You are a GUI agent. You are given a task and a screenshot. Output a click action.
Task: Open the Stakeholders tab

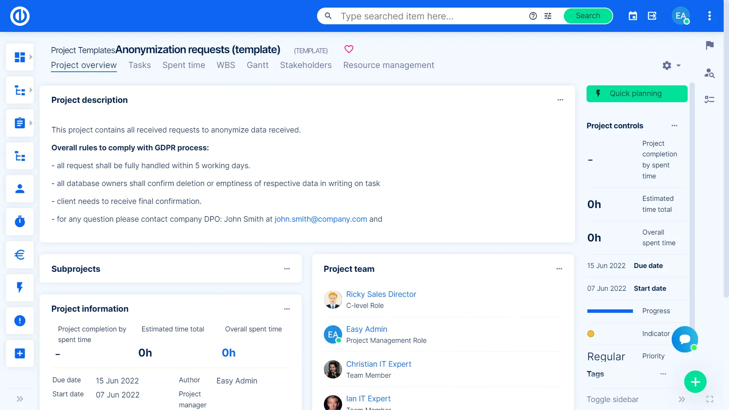click(x=306, y=65)
